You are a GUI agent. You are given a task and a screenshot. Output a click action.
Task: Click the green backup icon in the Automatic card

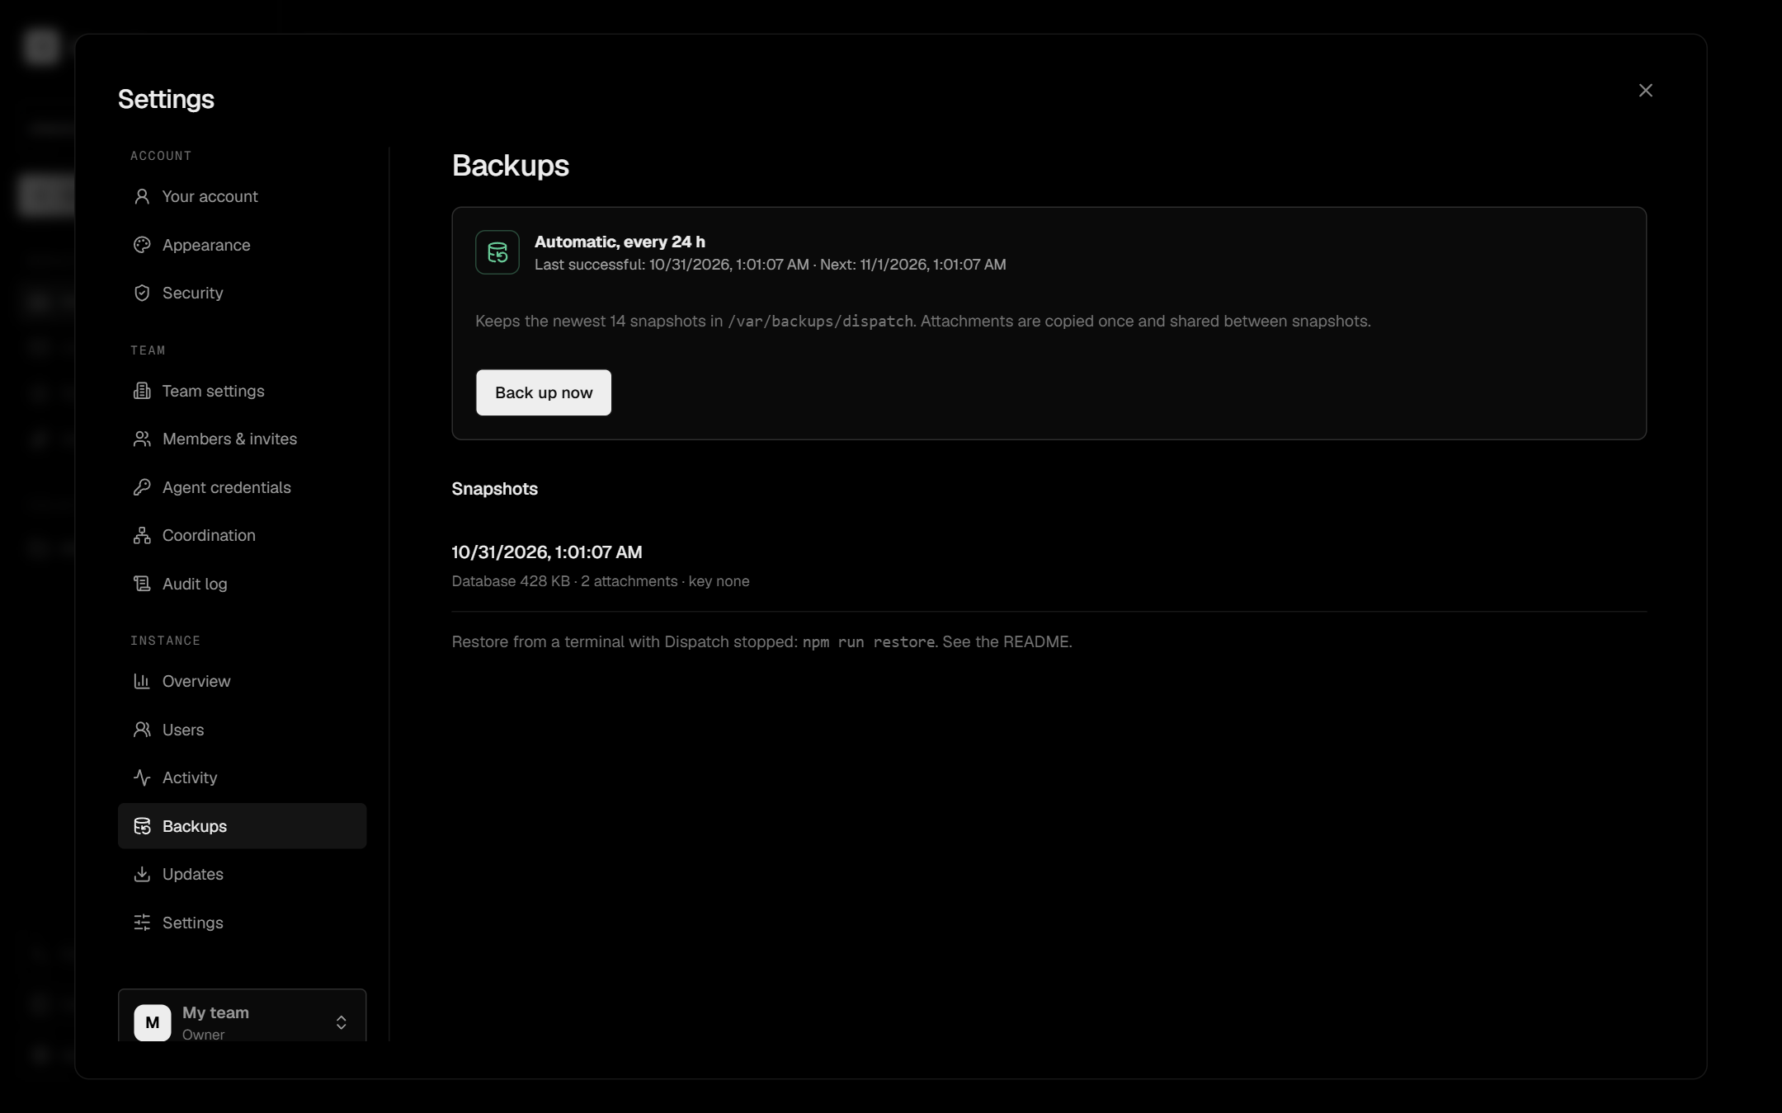pyautogui.click(x=497, y=252)
